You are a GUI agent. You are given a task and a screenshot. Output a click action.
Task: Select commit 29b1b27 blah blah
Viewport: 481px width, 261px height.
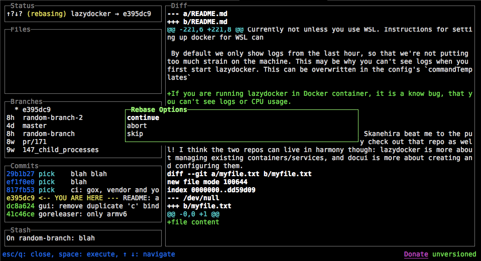coord(83,174)
